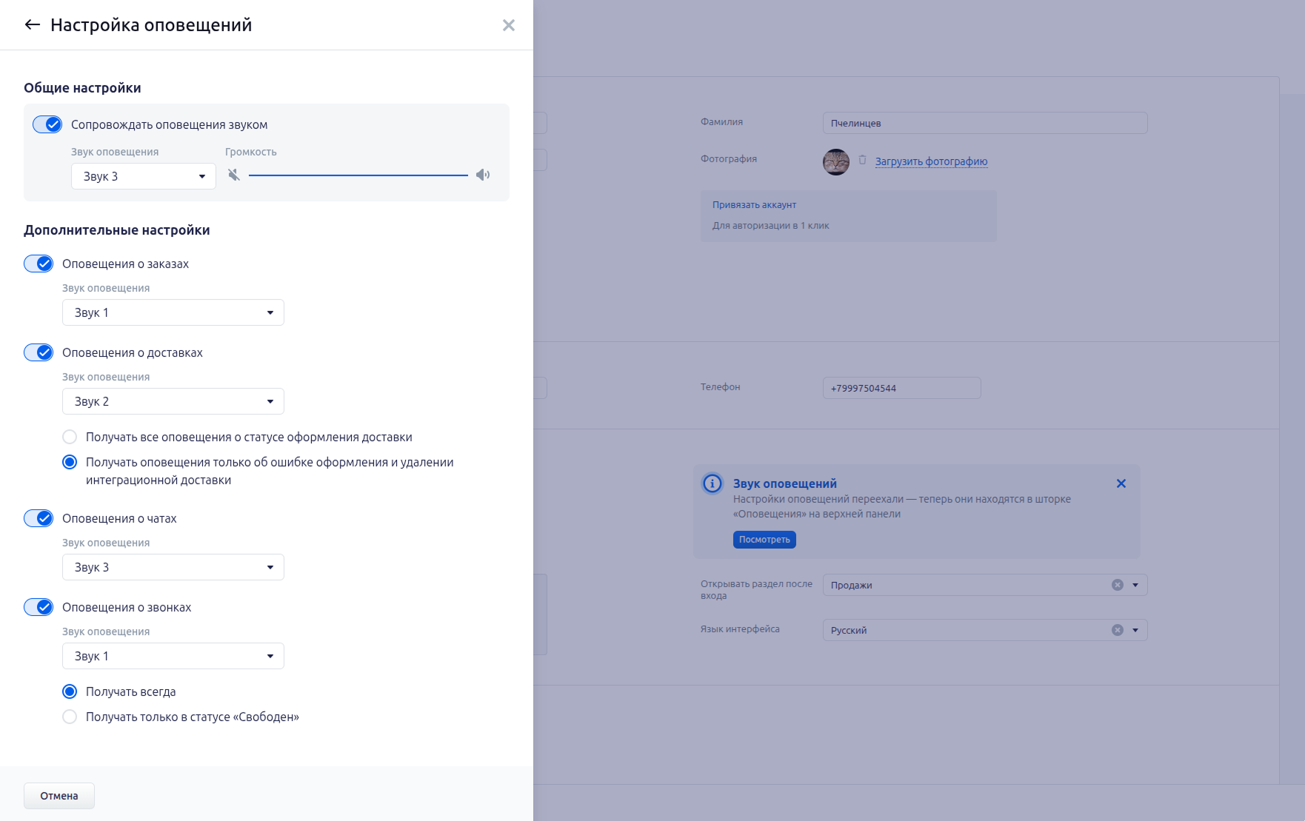The height and width of the screenshot is (821, 1305).
Task: Turn off 'Оповещения о чатах' switch
Action: point(39,518)
